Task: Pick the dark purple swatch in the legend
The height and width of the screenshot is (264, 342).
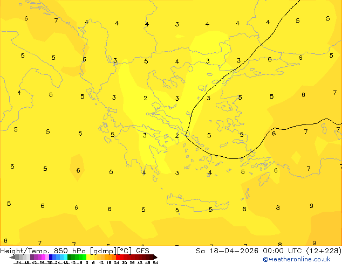Action: point(32,257)
